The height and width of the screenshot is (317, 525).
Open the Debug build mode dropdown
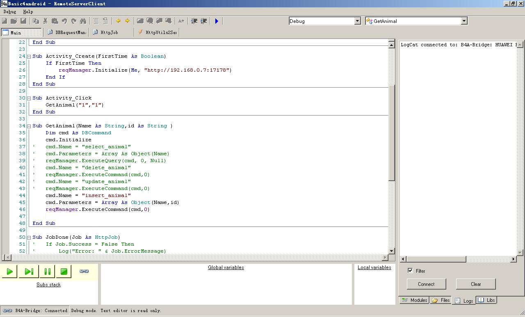pos(357,21)
